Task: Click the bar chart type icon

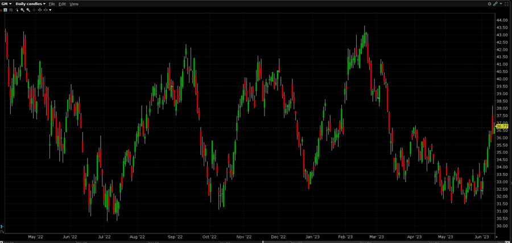Action: click(x=11, y=10)
